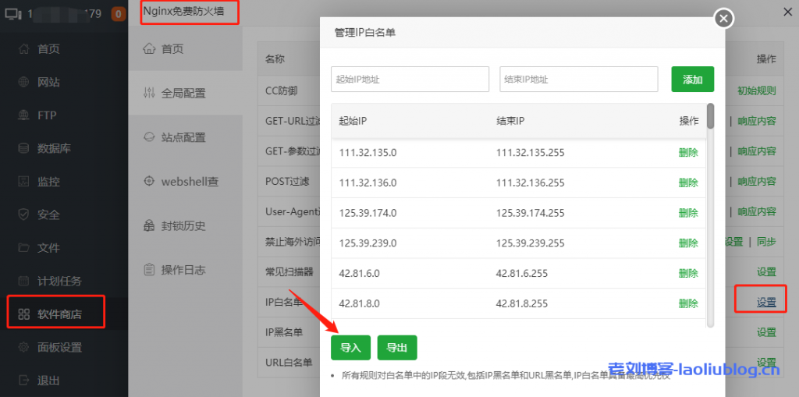The width and height of the screenshot is (799, 397).
Task: Click the globe icon beside 站点配置
Action: click(x=149, y=137)
